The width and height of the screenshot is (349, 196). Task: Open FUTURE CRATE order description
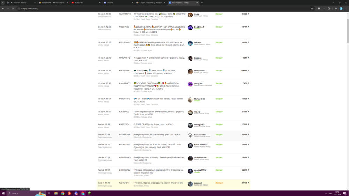tap(153, 125)
